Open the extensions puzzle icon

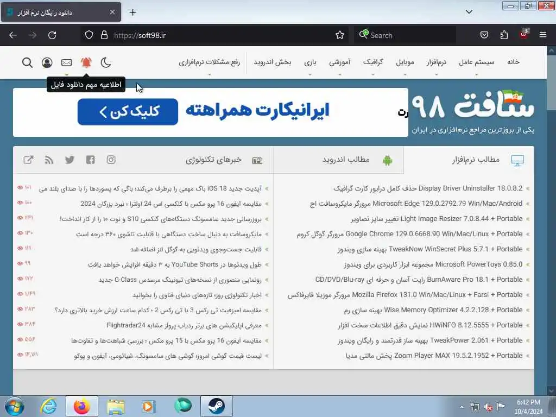[x=504, y=35]
